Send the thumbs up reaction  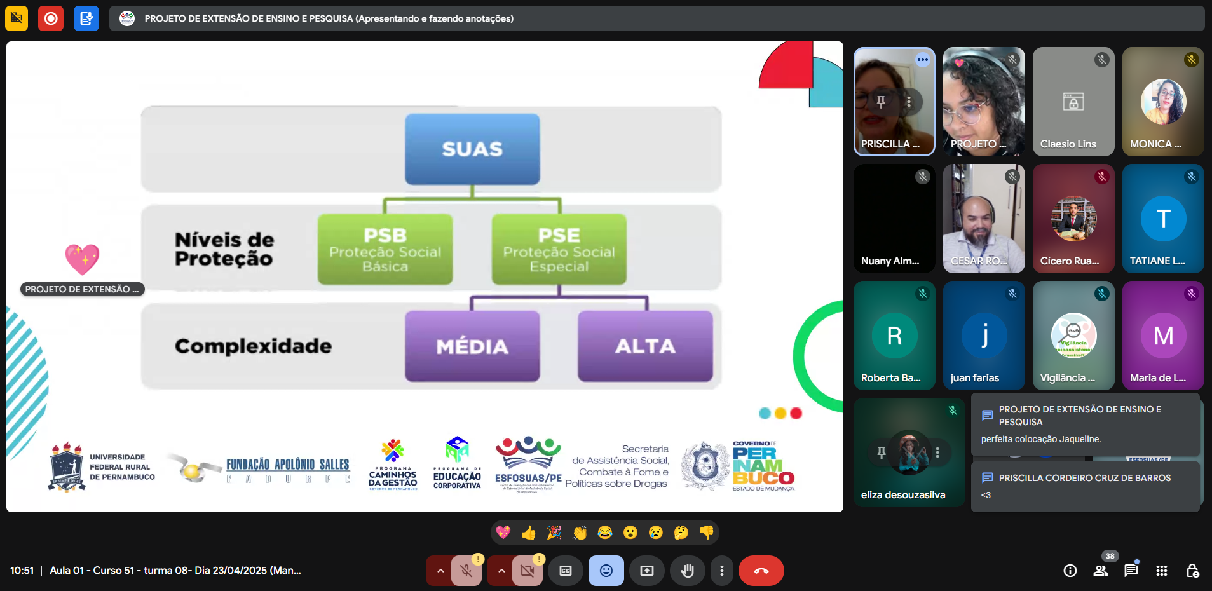coord(529,533)
